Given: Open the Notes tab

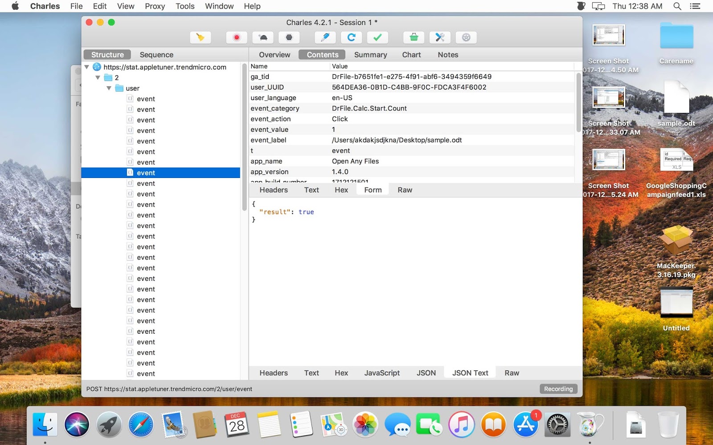Looking at the screenshot, I should [x=448, y=55].
